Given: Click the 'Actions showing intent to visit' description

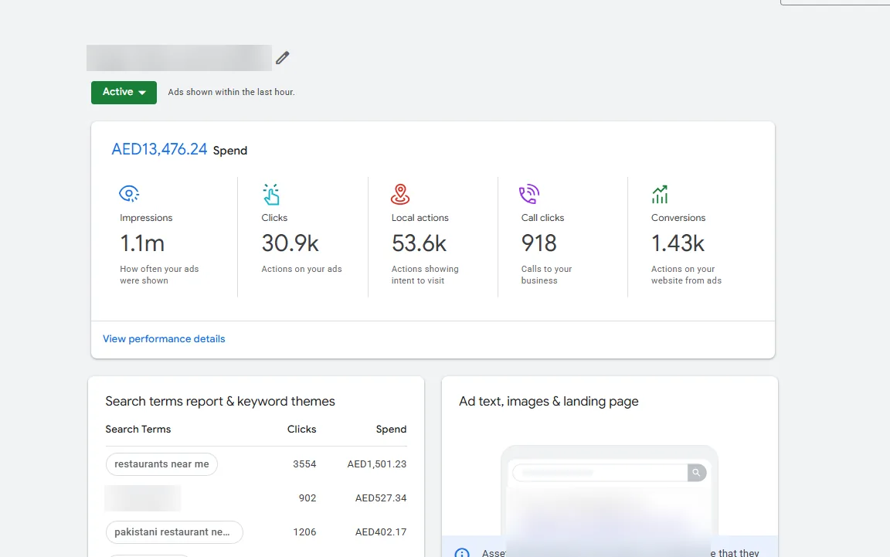Looking at the screenshot, I should tap(425, 275).
